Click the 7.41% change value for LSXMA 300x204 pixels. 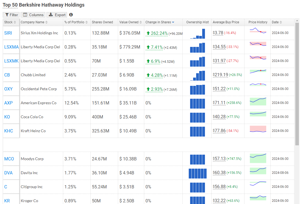(157, 47)
